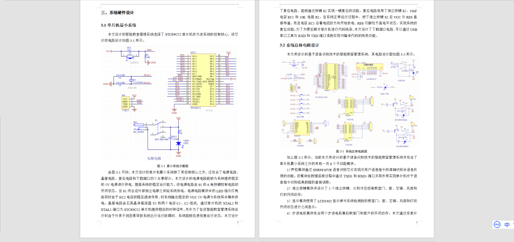Click the caption 图 3-1 最小系统示意图

(173, 166)
